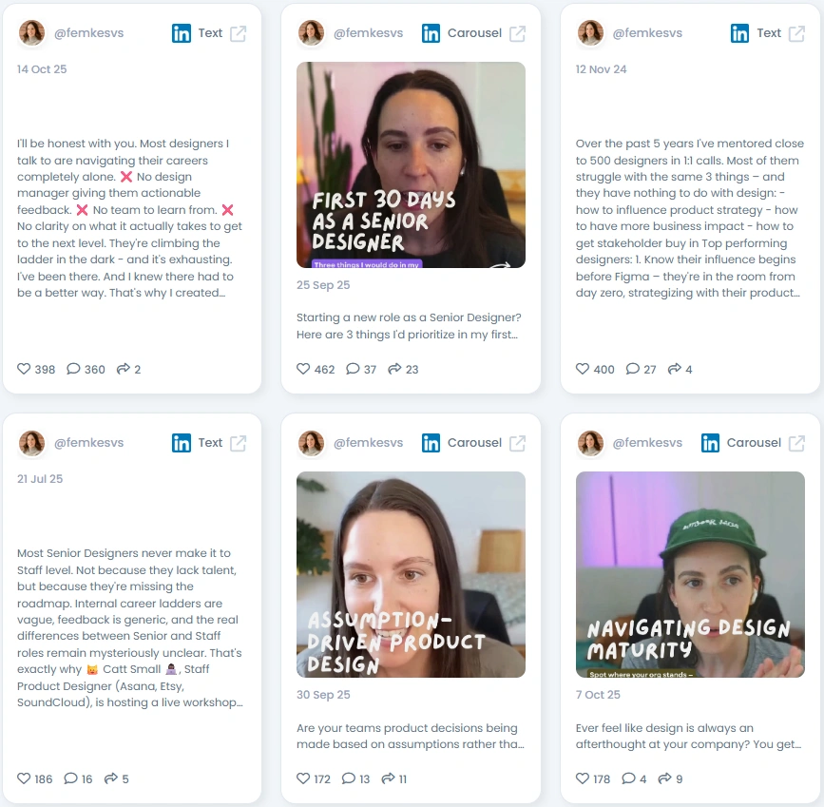Click LinkedIn icon on the 21 Jul 25 post
Screen dimensions: 824x807
click(182, 443)
